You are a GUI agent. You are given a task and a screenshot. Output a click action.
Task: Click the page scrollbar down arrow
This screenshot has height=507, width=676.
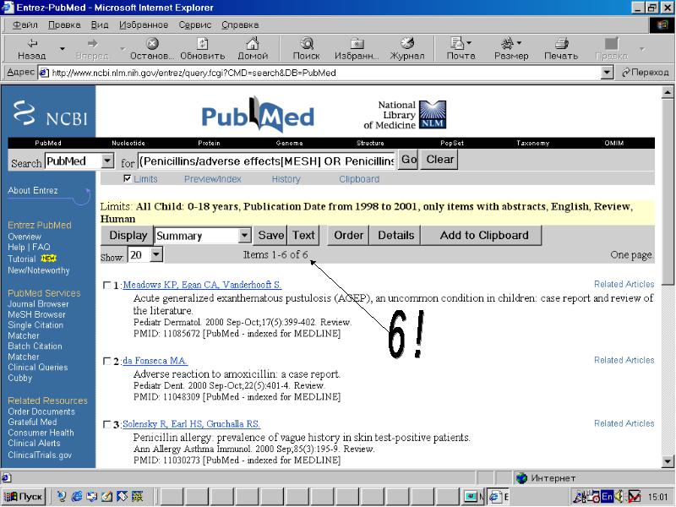point(667,461)
